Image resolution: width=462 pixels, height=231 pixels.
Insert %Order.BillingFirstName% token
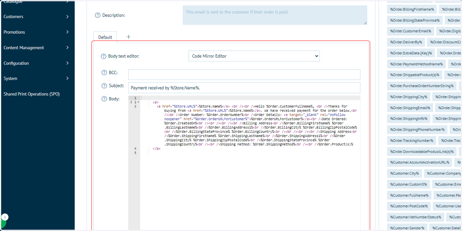click(412, 9)
